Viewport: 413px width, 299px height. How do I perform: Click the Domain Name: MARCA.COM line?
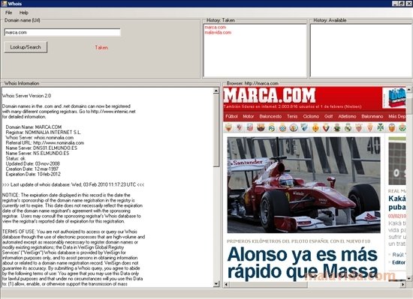point(34,127)
